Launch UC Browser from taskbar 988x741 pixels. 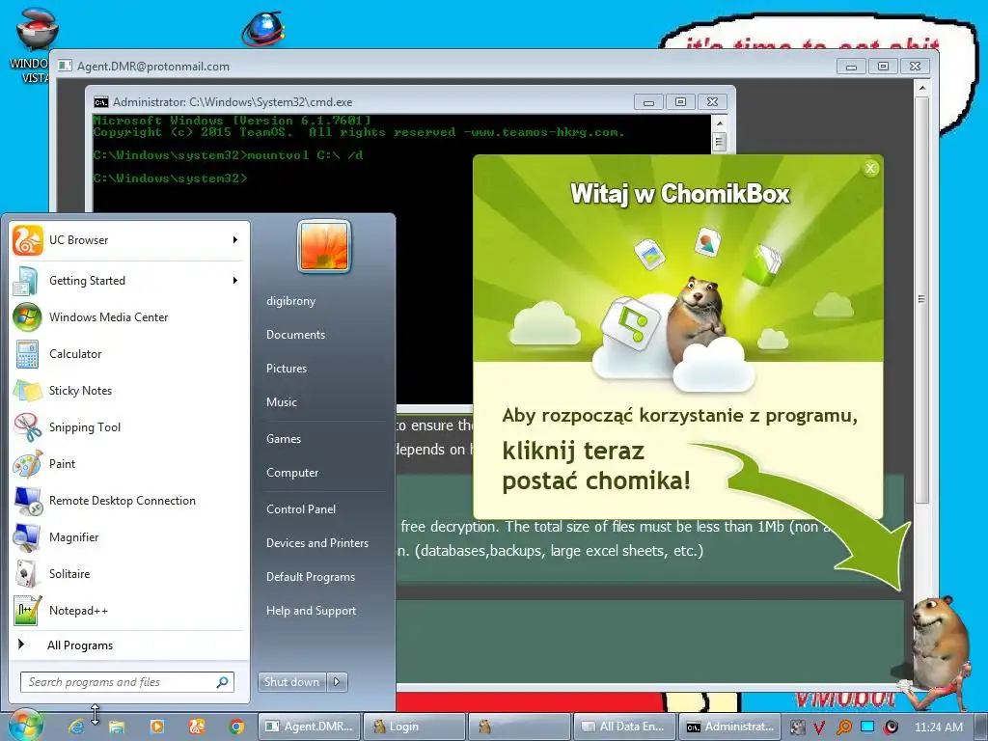[197, 727]
